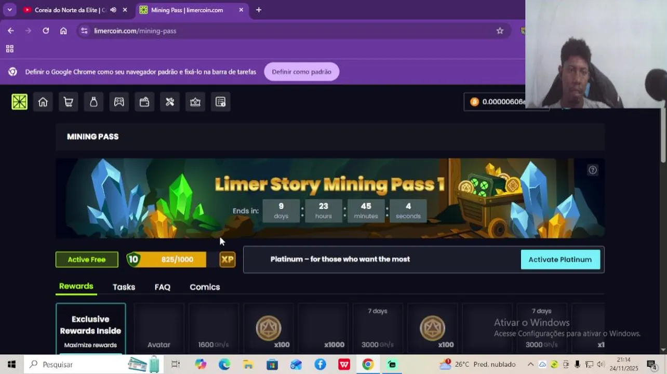Screen dimensions: 667x374
Task: Open the task list icon in navigation
Action: tap(221, 102)
